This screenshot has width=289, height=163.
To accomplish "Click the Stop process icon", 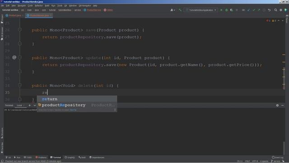I will pyautogui.click(x=237, y=10).
